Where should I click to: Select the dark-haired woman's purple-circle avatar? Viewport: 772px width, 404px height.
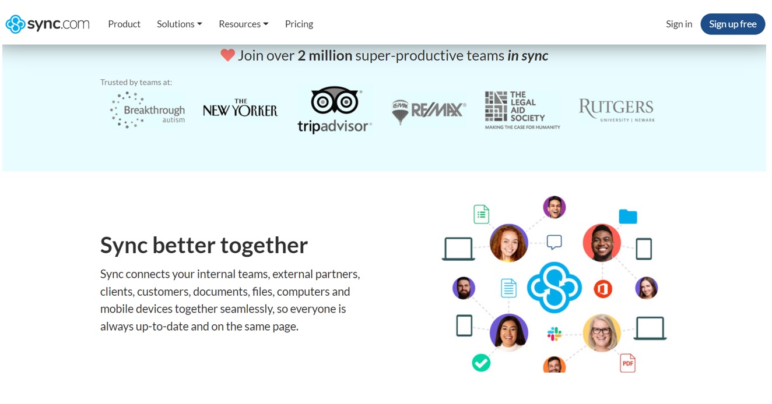(x=509, y=333)
